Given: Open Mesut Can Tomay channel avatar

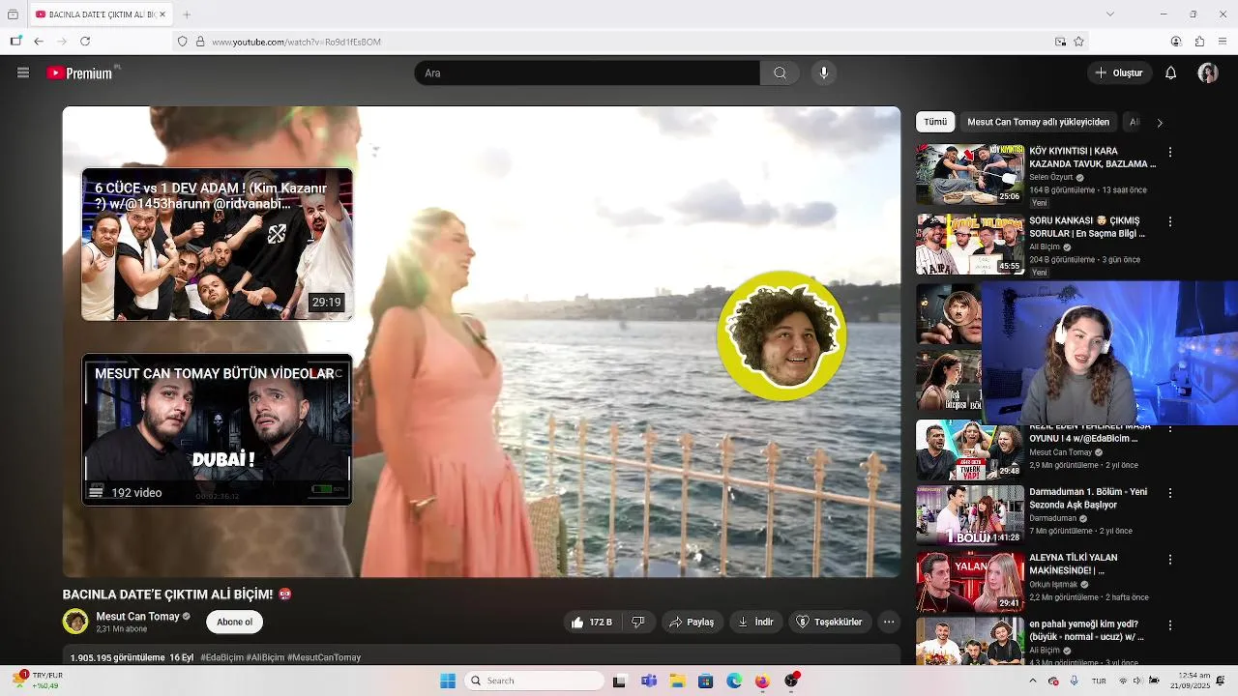Looking at the screenshot, I should pos(75,622).
